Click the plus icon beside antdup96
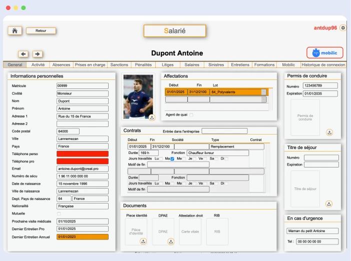The height and width of the screenshot is (261, 351). 343,28
